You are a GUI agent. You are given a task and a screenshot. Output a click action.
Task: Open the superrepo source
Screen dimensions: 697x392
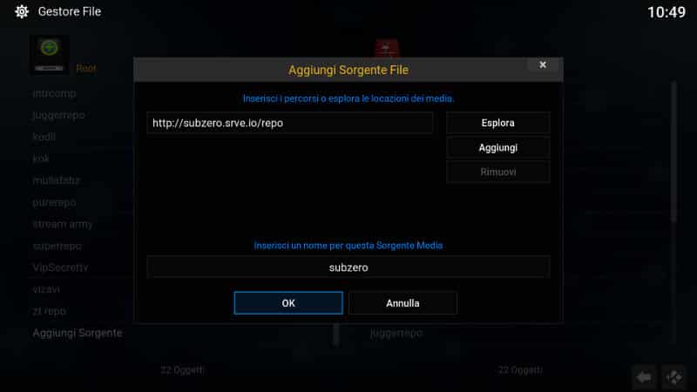tap(58, 246)
